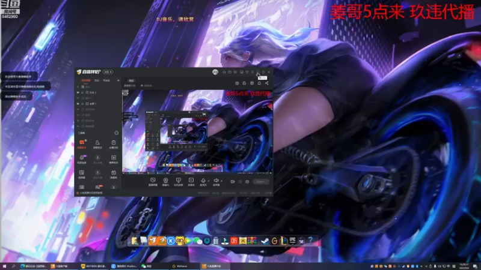Image resolution: width=481 pixels, height=270 pixels.
Task: Open the mail messages icon in title bar
Action: (230, 72)
